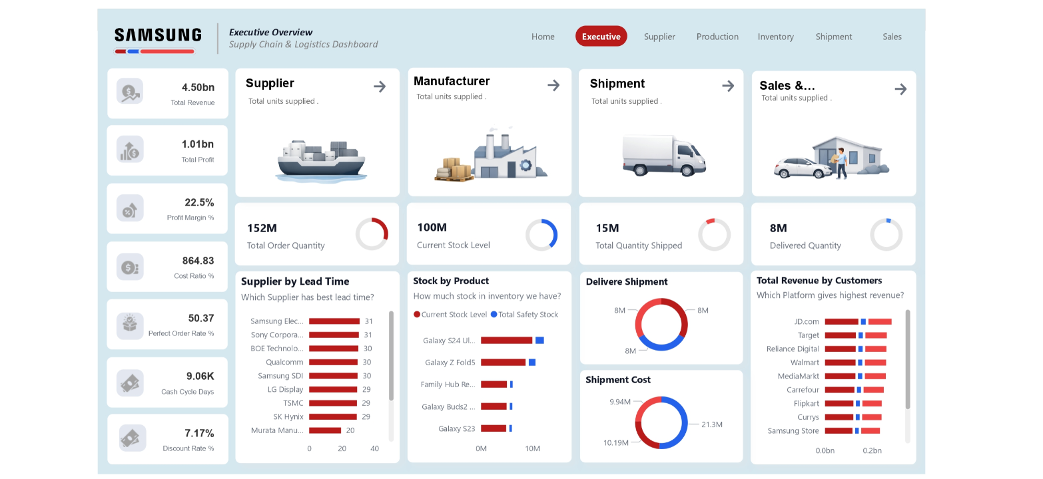Click the Profit Margin percent icon
Image resolution: width=1043 pixels, height=479 pixels.
pyautogui.click(x=130, y=208)
